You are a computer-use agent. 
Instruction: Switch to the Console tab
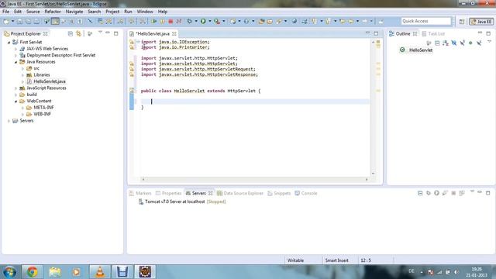tap(306, 193)
